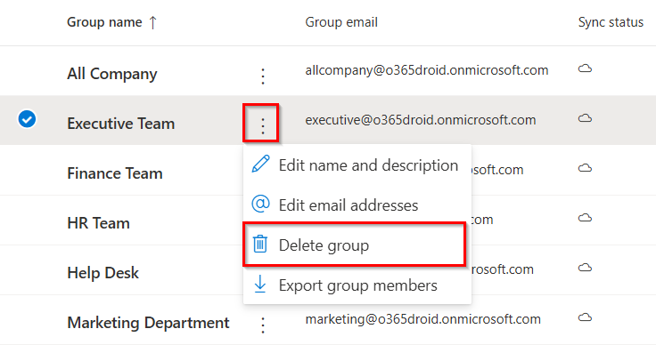Click allcompany@o365droid.onmicrosoft.com email

pos(427,70)
